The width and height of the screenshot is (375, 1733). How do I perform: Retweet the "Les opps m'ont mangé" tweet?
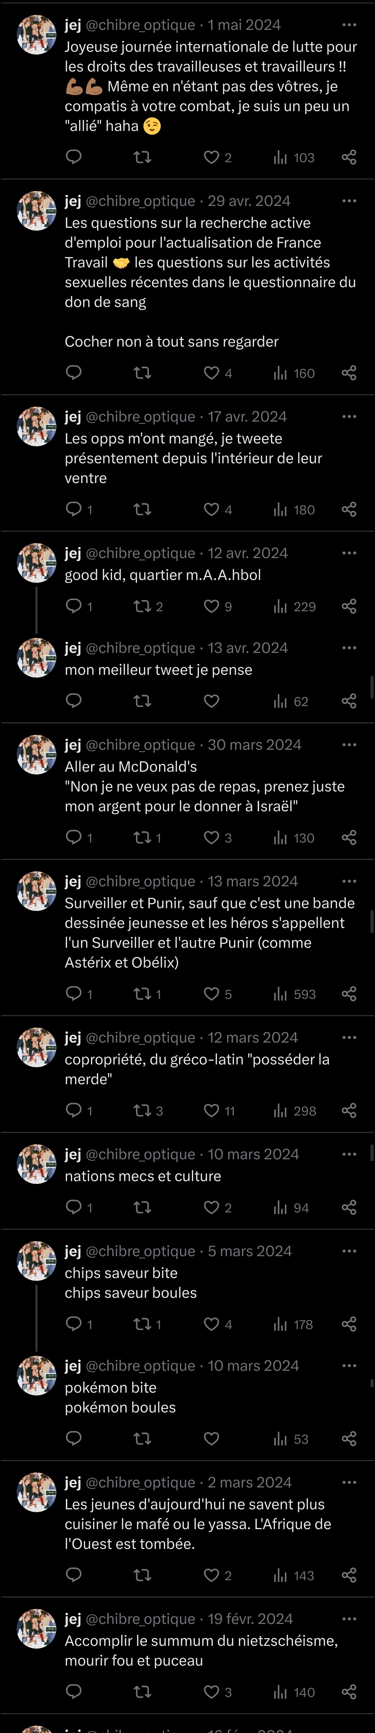[142, 509]
